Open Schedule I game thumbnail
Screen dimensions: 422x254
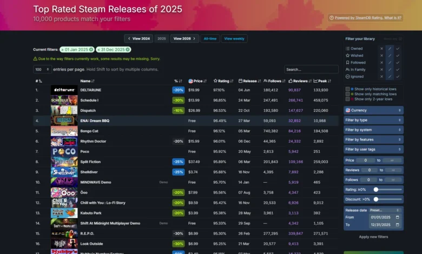point(64,101)
